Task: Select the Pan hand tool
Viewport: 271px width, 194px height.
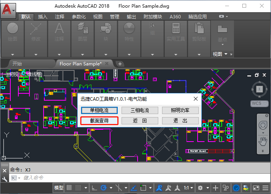Action: [x=263, y=142]
